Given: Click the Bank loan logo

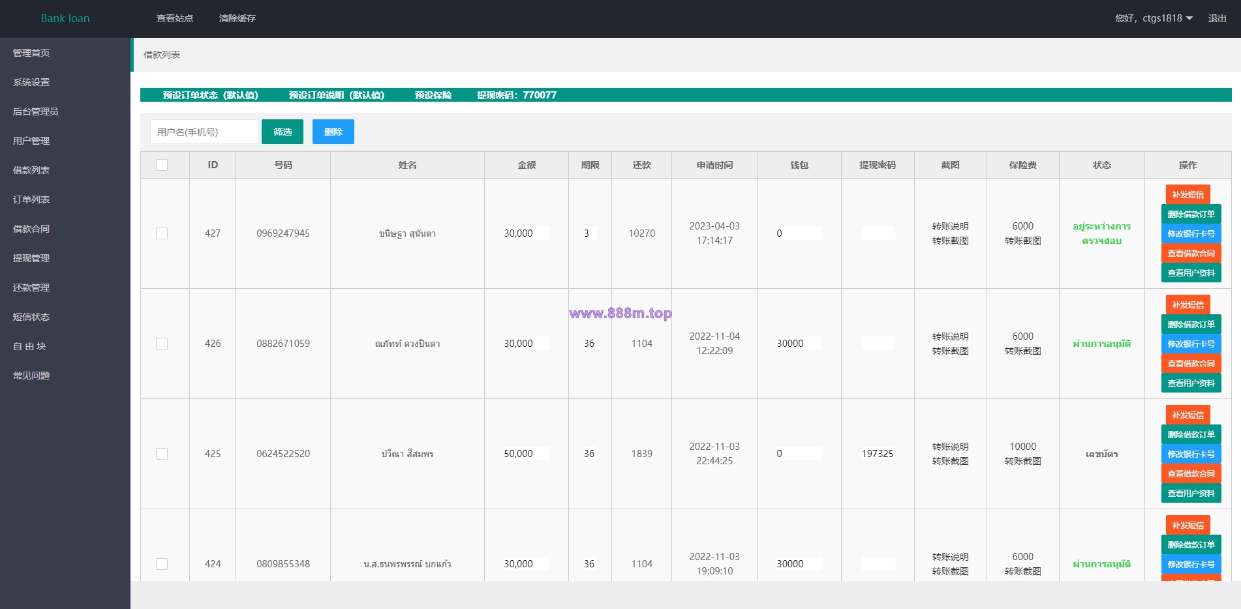Looking at the screenshot, I should (x=65, y=18).
